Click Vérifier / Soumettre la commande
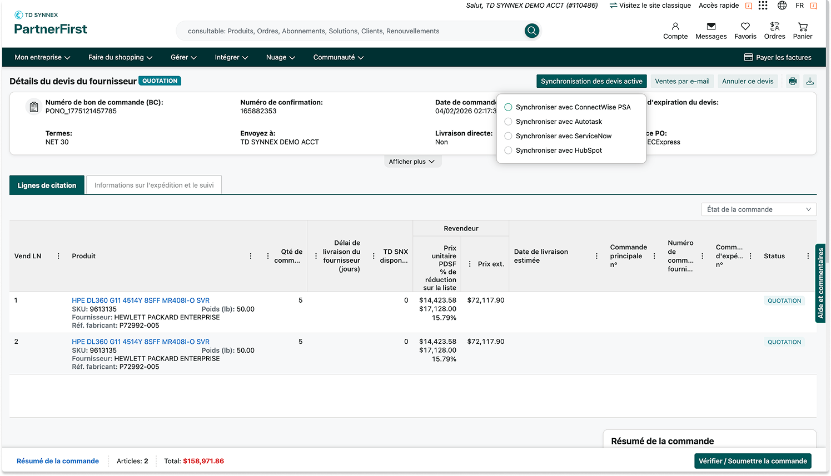831x476 pixels. coord(753,461)
